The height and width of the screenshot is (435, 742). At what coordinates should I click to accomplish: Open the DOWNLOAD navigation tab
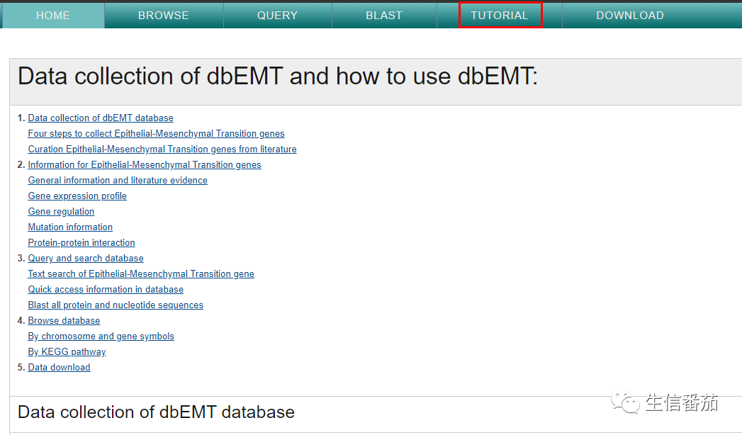coord(630,15)
